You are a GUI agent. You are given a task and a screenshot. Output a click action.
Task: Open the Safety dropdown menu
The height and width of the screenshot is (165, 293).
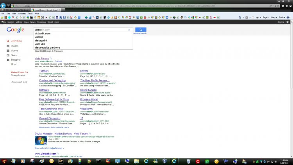click(274, 17)
